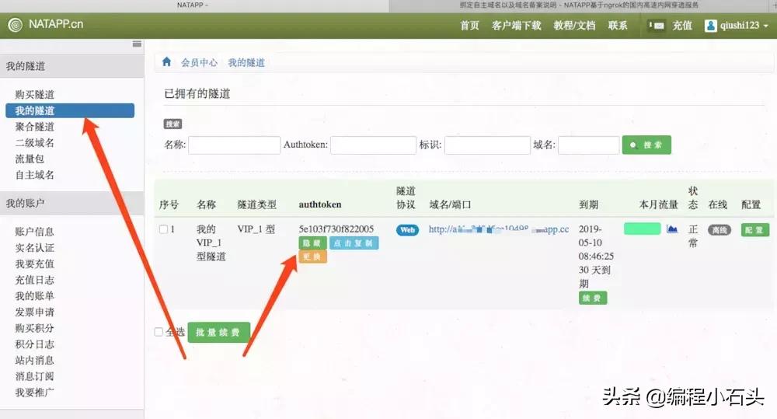Switch to the NATAPP browser tab
The width and height of the screenshot is (777, 419).
(x=193, y=5)
